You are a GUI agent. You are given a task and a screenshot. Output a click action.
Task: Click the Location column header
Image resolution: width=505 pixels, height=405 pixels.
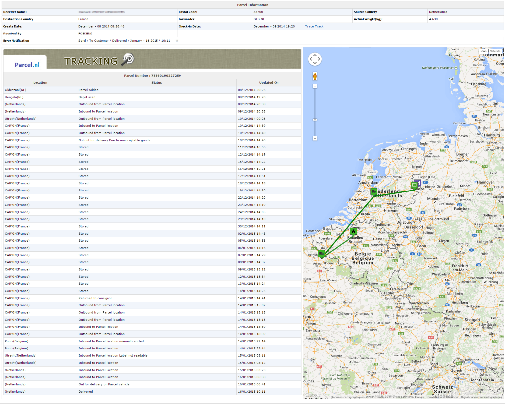tap(40, 83)
